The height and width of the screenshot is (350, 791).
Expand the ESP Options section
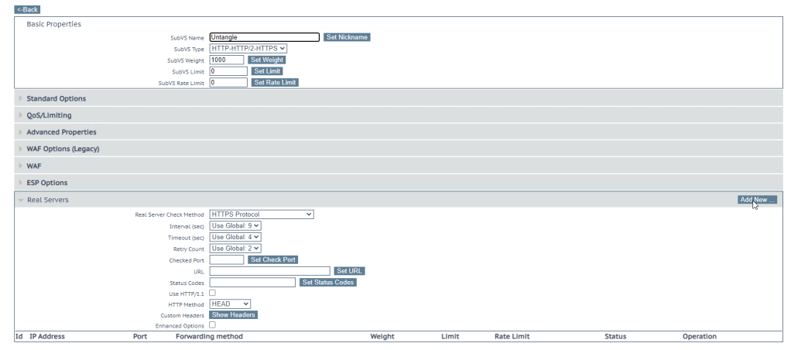click(47, 183)
